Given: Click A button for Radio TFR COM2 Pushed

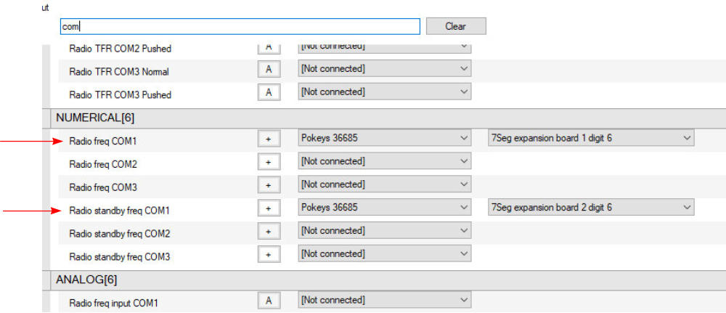Looking at the screenshot, I should coord(268,47).
